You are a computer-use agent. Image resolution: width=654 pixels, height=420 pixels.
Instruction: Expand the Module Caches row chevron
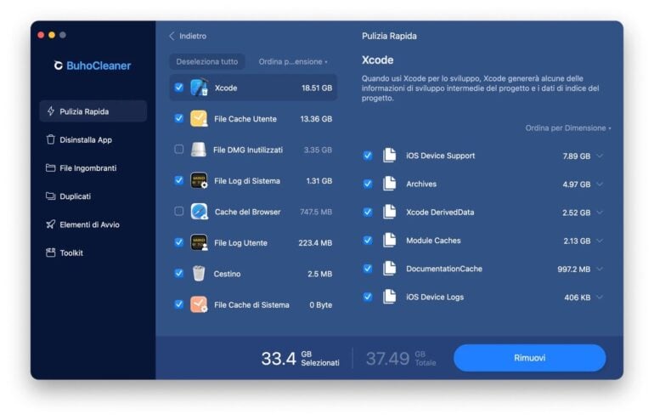click(x=600, y=241)
